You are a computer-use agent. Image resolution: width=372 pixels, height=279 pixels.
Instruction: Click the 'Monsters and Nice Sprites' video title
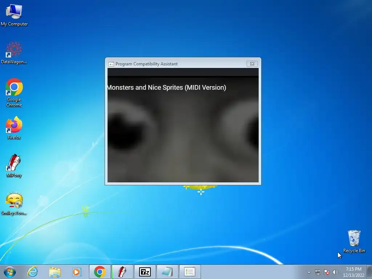(166, 87)
